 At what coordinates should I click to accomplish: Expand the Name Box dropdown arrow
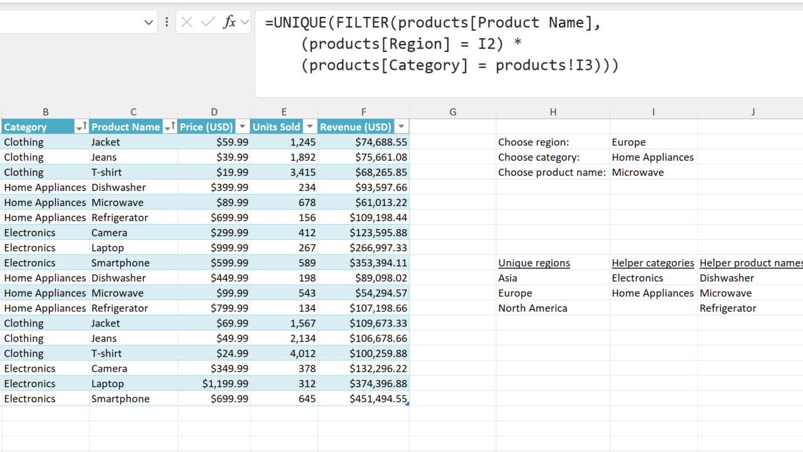[x=149, y=23]
